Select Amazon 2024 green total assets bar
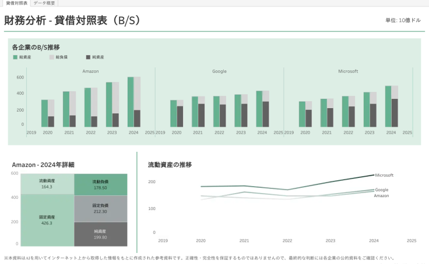Viewport: 429px width, 264px height. pyautogui.click(x=131, y=102)
